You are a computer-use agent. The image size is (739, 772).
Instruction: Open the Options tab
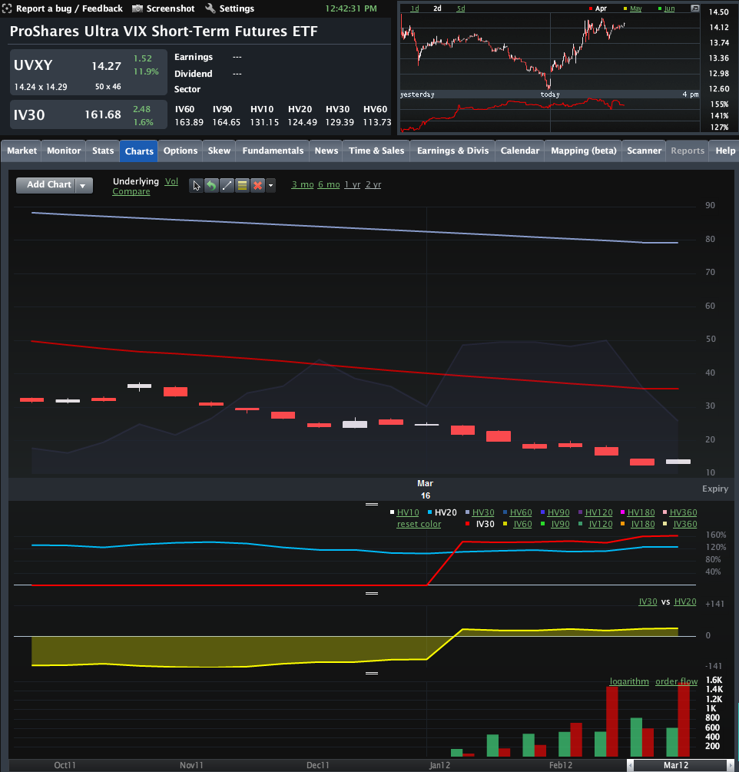[181, 151]
